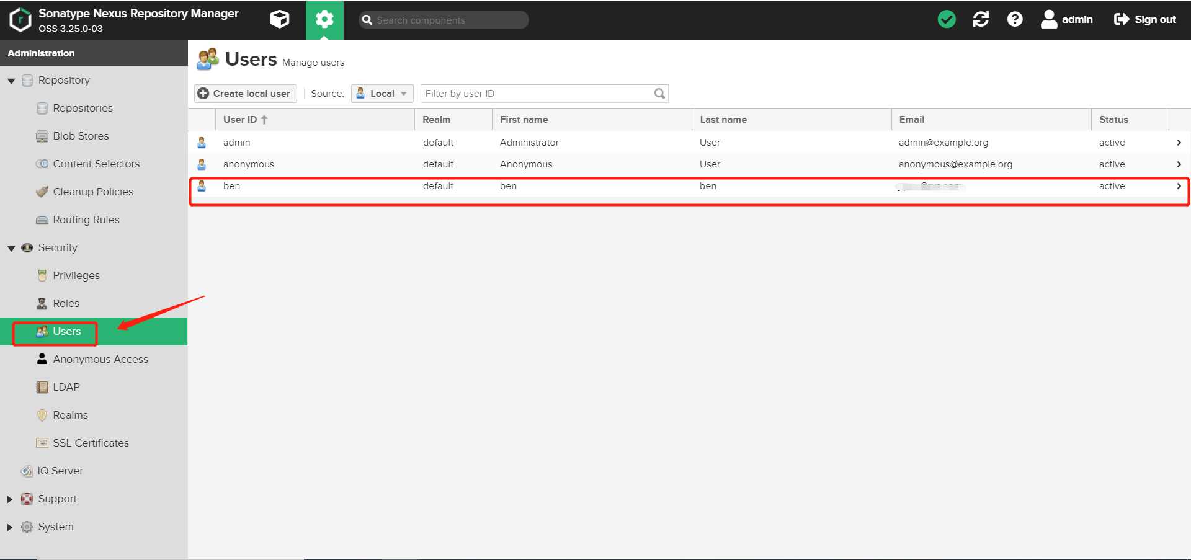Collapse the Repository tree section

[x=11, y=81]
